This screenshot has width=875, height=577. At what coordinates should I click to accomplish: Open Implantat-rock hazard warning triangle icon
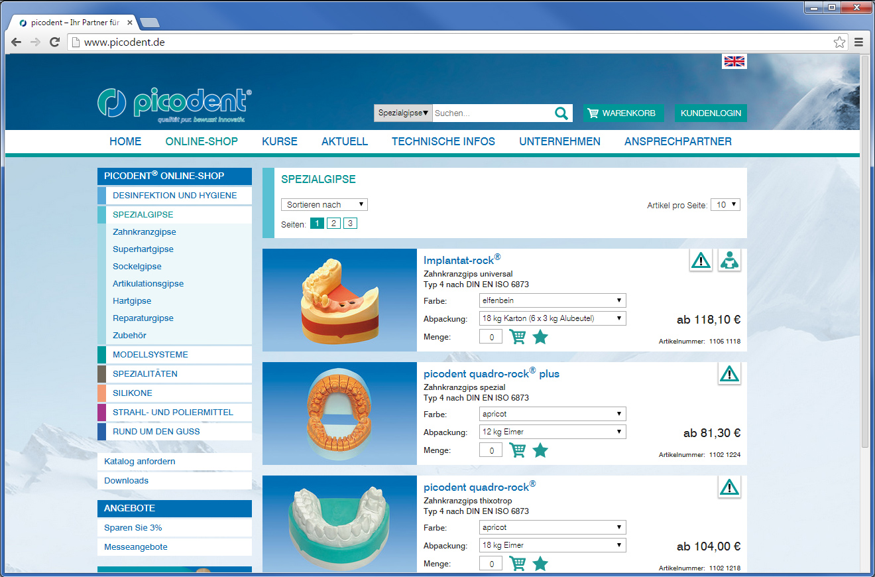point(701,260)
